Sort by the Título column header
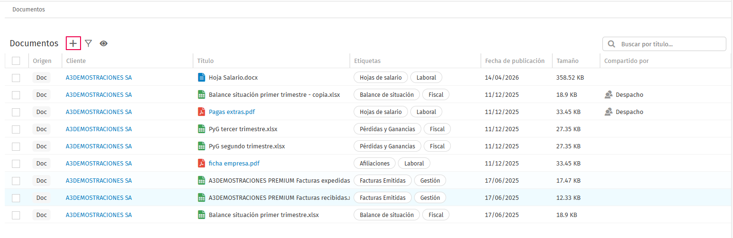The image size is (733, 238). [205, 61]
